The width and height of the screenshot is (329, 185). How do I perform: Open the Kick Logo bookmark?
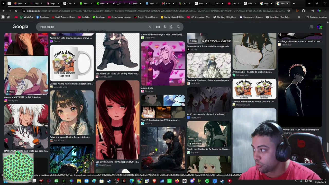pos(98,17)
